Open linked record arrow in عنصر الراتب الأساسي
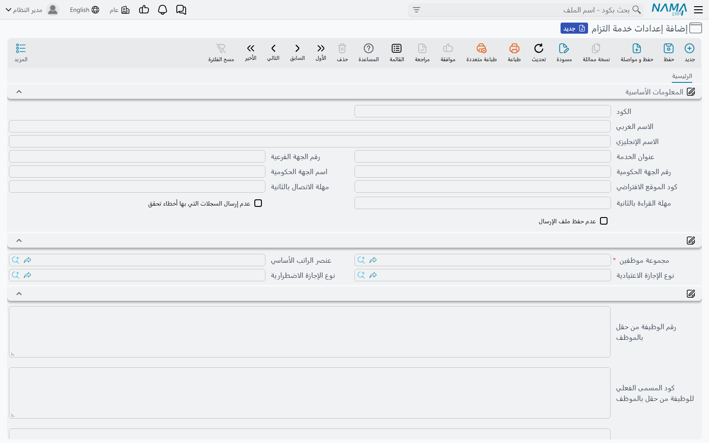 point(27,260)
